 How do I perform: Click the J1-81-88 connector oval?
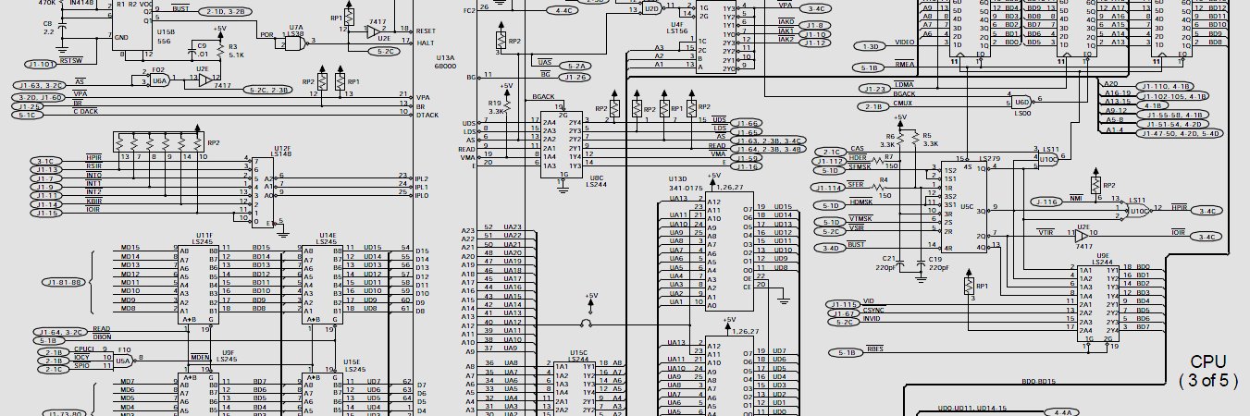pos(64,282)
